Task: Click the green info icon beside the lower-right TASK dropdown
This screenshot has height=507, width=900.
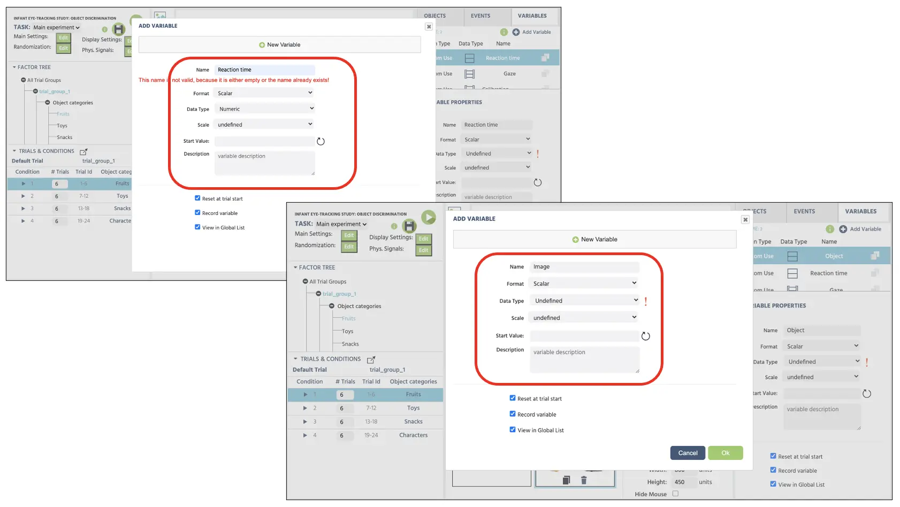Action: (x=394, y=226)
